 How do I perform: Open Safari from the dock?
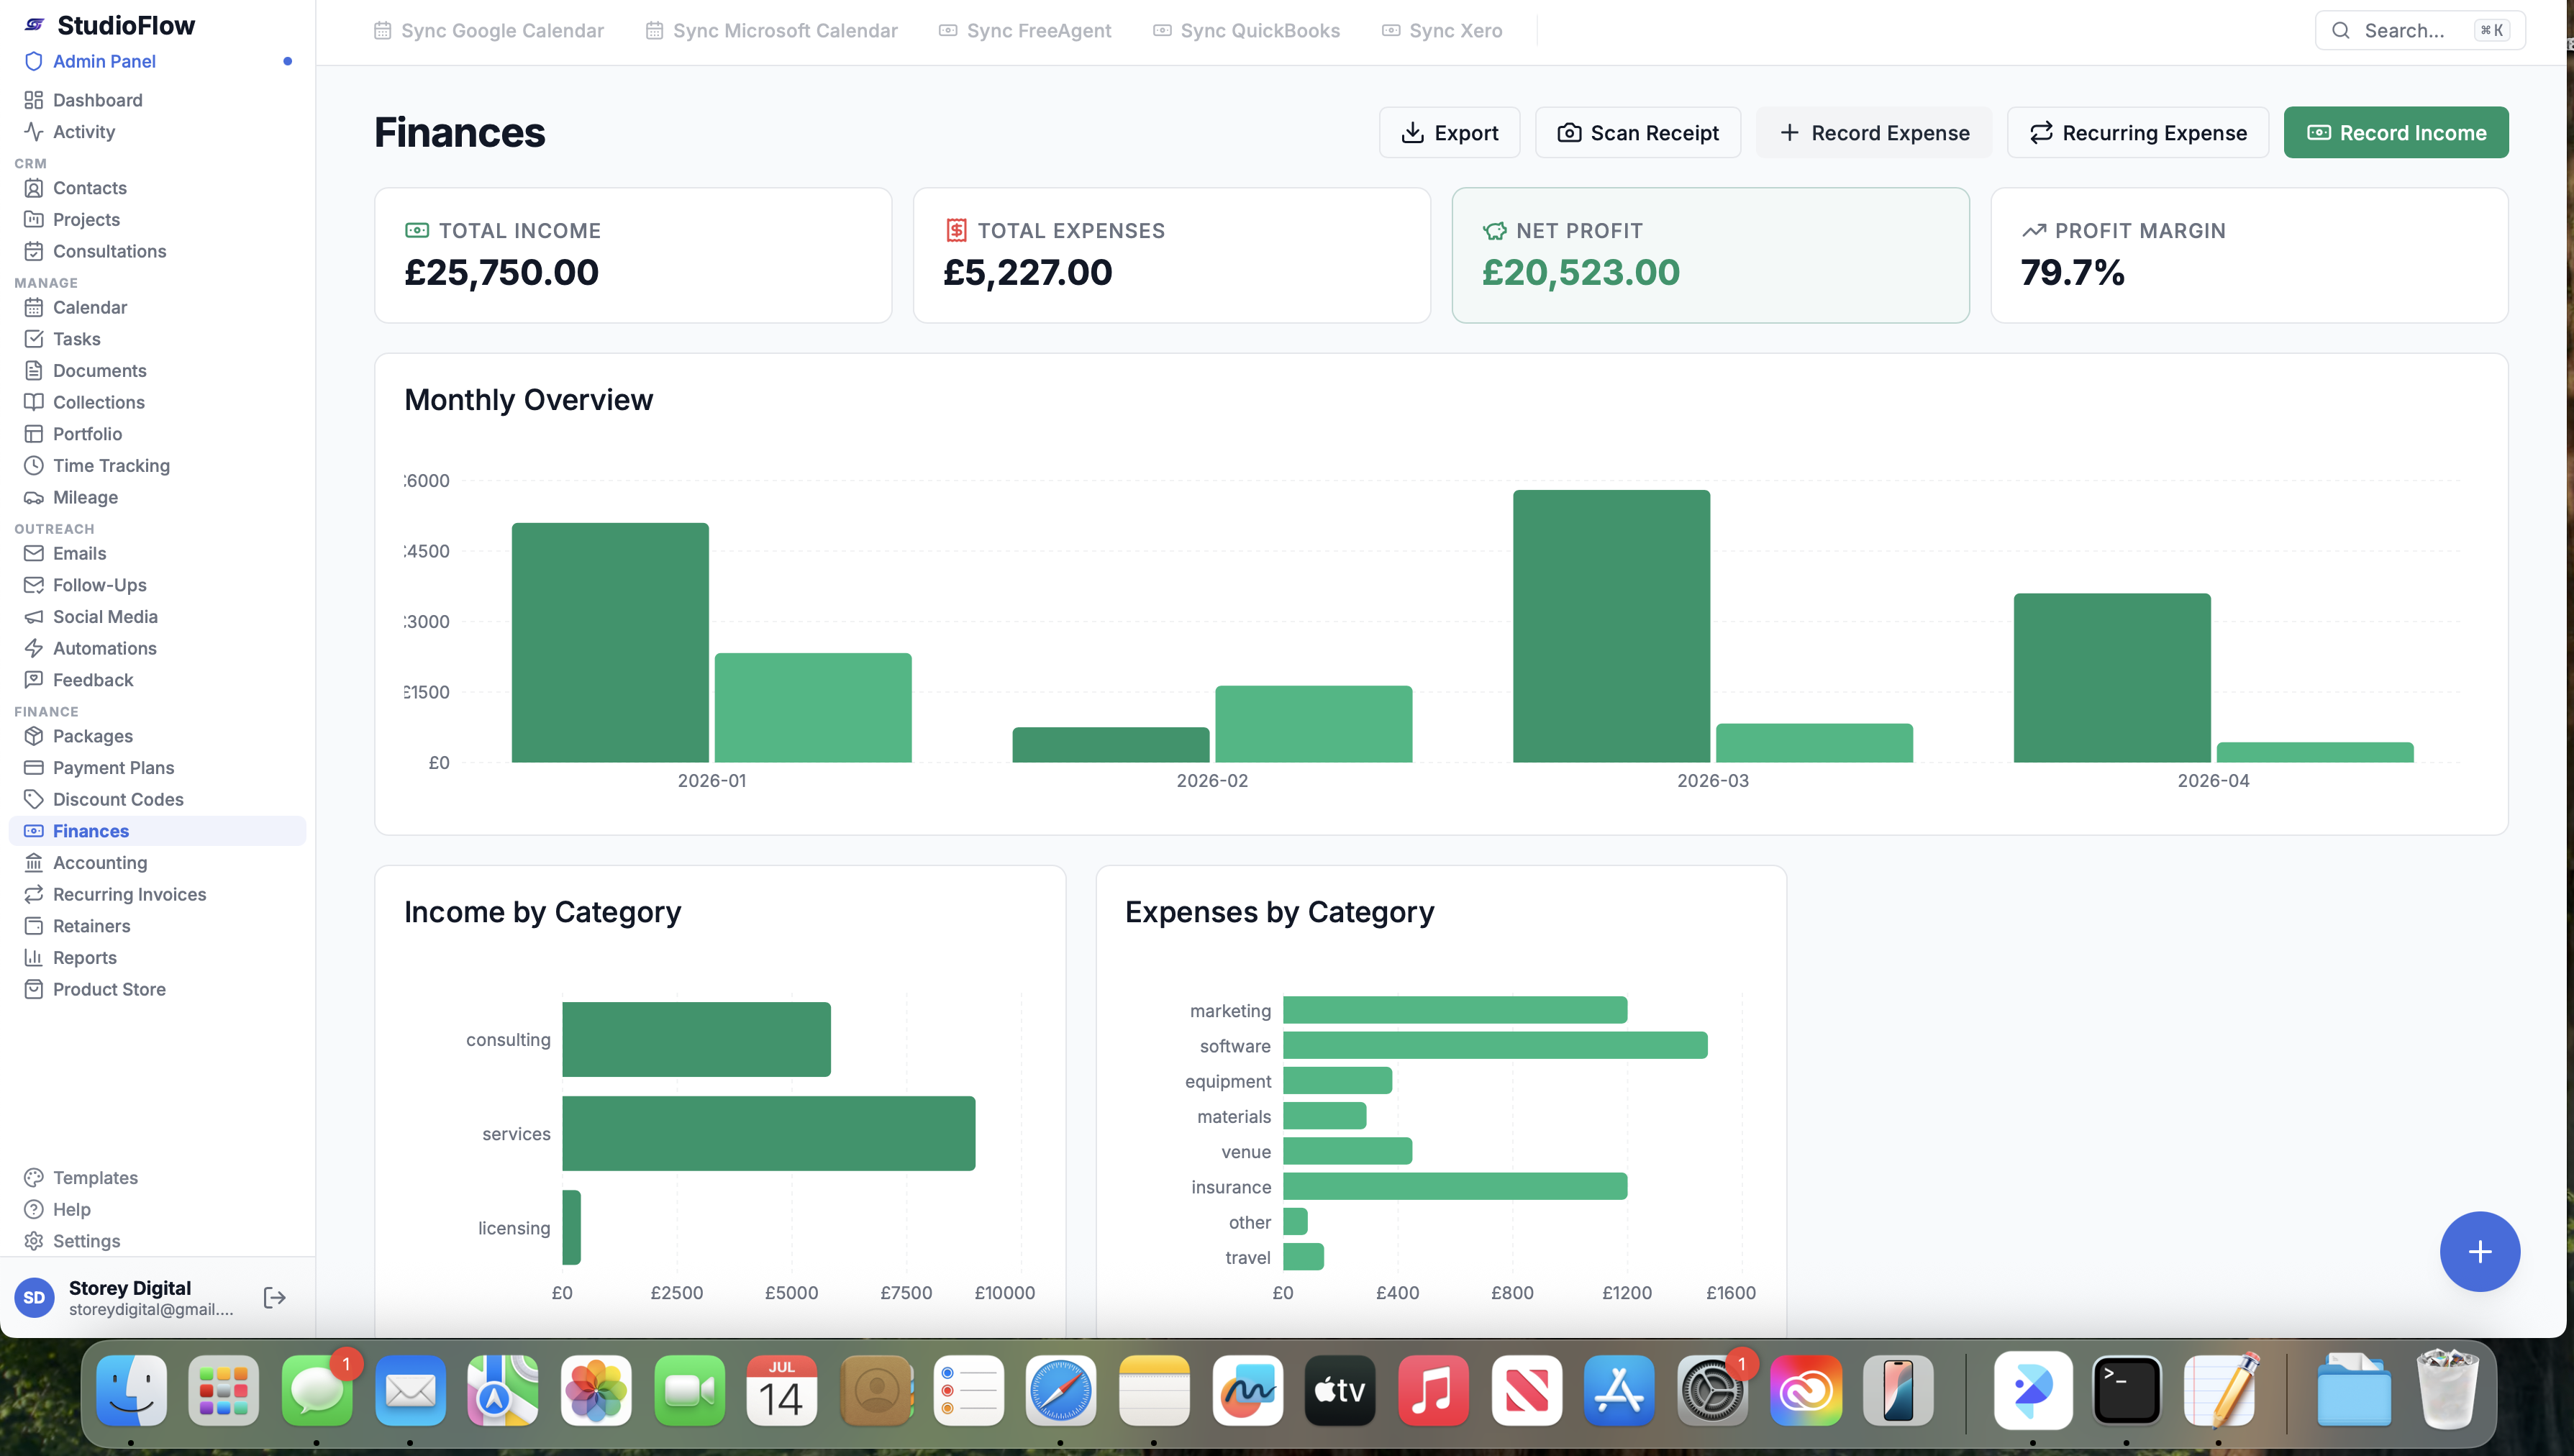1060,1391
